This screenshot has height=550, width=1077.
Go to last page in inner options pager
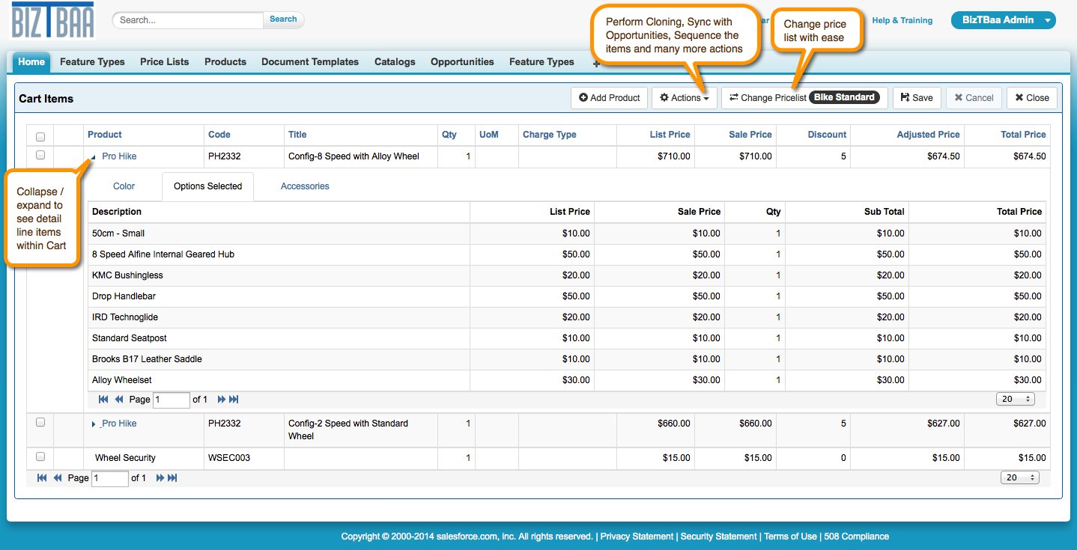234,400
